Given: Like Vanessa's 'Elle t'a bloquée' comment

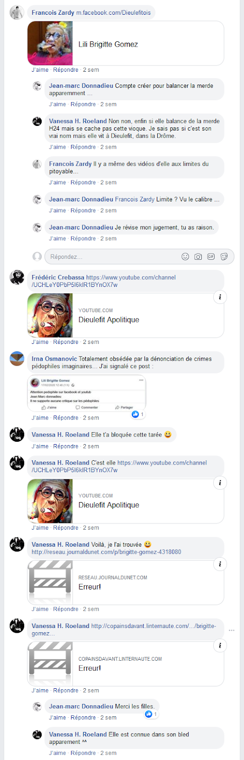Looking at the screenshot, I should coord(40,446).
